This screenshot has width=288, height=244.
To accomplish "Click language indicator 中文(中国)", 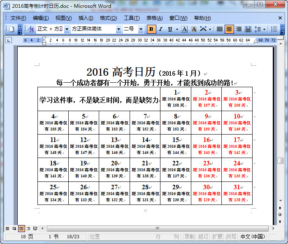I will [x=253, y=237].
